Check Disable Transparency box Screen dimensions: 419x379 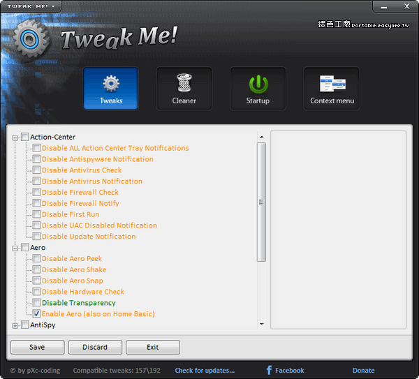(36, 303)
